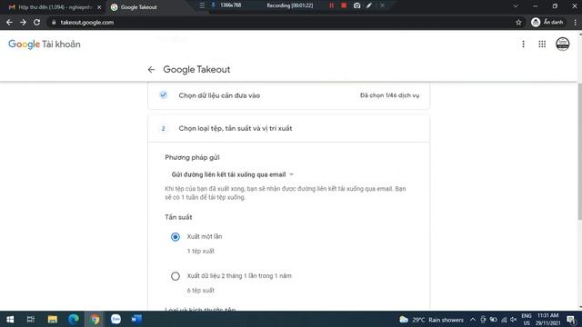
Task: Launch File Explorer from the taskbar
Action: 53,319
